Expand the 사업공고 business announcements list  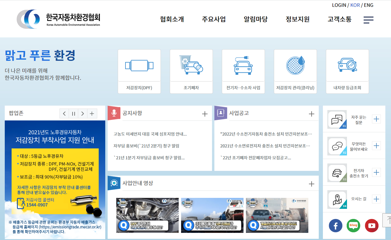(x=311, y=114)
